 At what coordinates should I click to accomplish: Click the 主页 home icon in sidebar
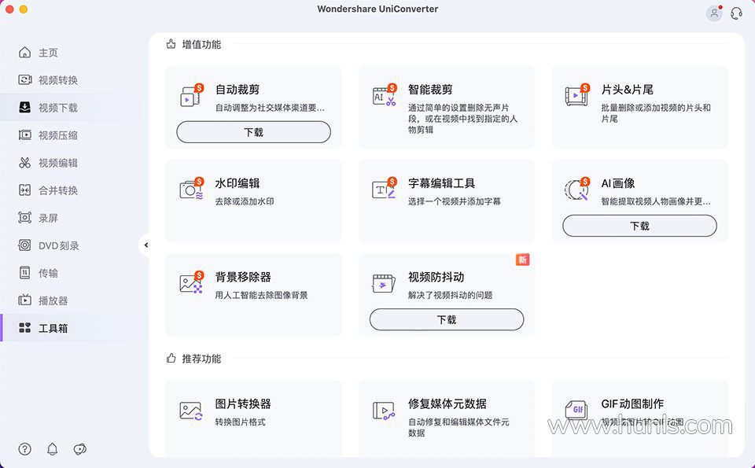tap(24, 53)
